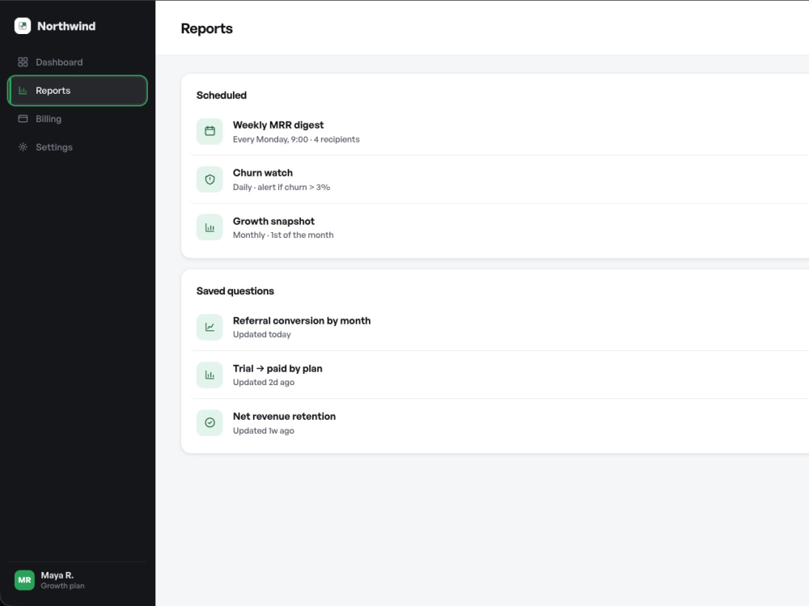Click the check circle icon beside Net revenue retention

point(210,423)
